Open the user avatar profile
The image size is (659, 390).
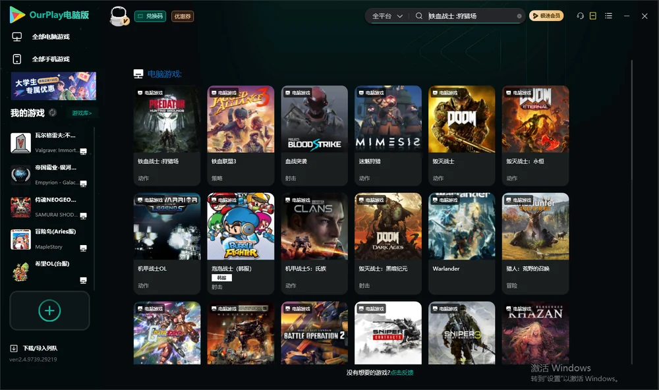coord(119,16)
